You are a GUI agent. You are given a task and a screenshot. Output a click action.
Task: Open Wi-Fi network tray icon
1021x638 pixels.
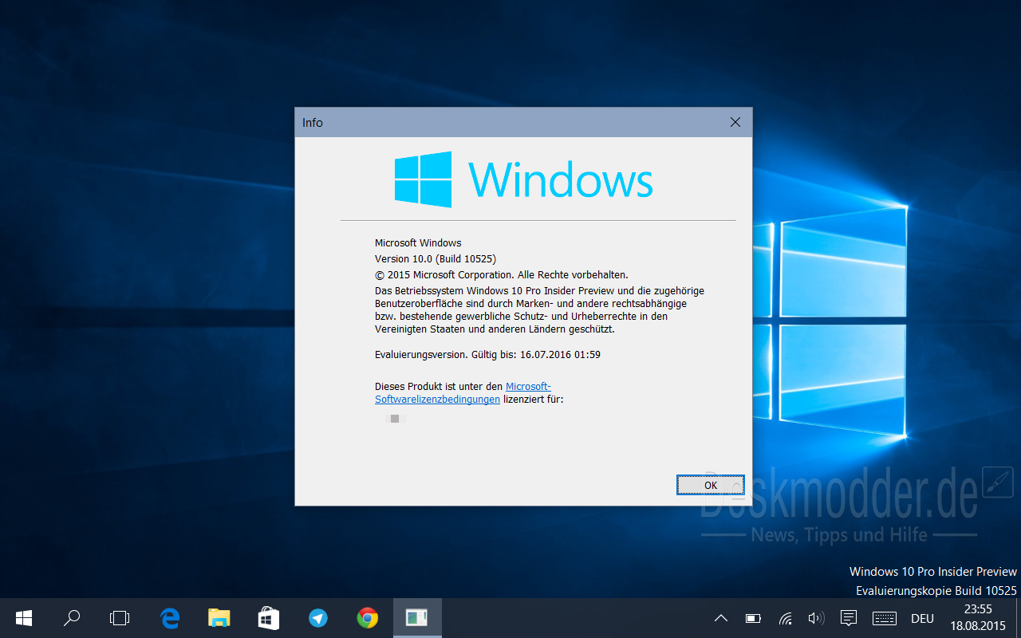(x=786, y=618)
